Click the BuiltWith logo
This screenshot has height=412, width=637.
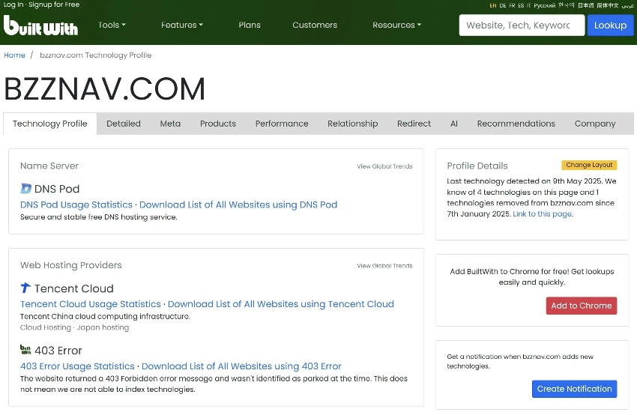pos(40,25)
